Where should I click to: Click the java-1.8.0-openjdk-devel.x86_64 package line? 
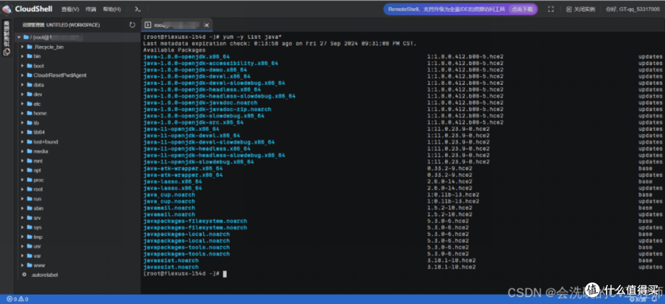[197, 77]
